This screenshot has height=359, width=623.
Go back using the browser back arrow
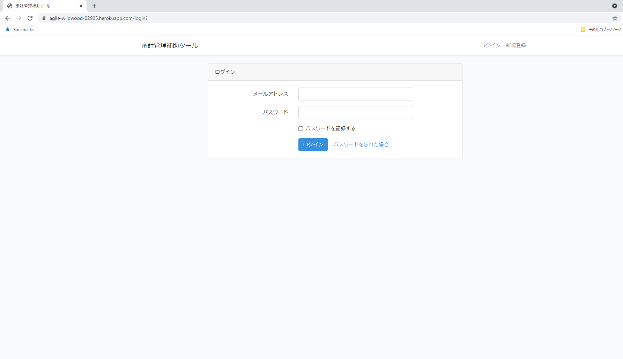(x=8, y=18)
